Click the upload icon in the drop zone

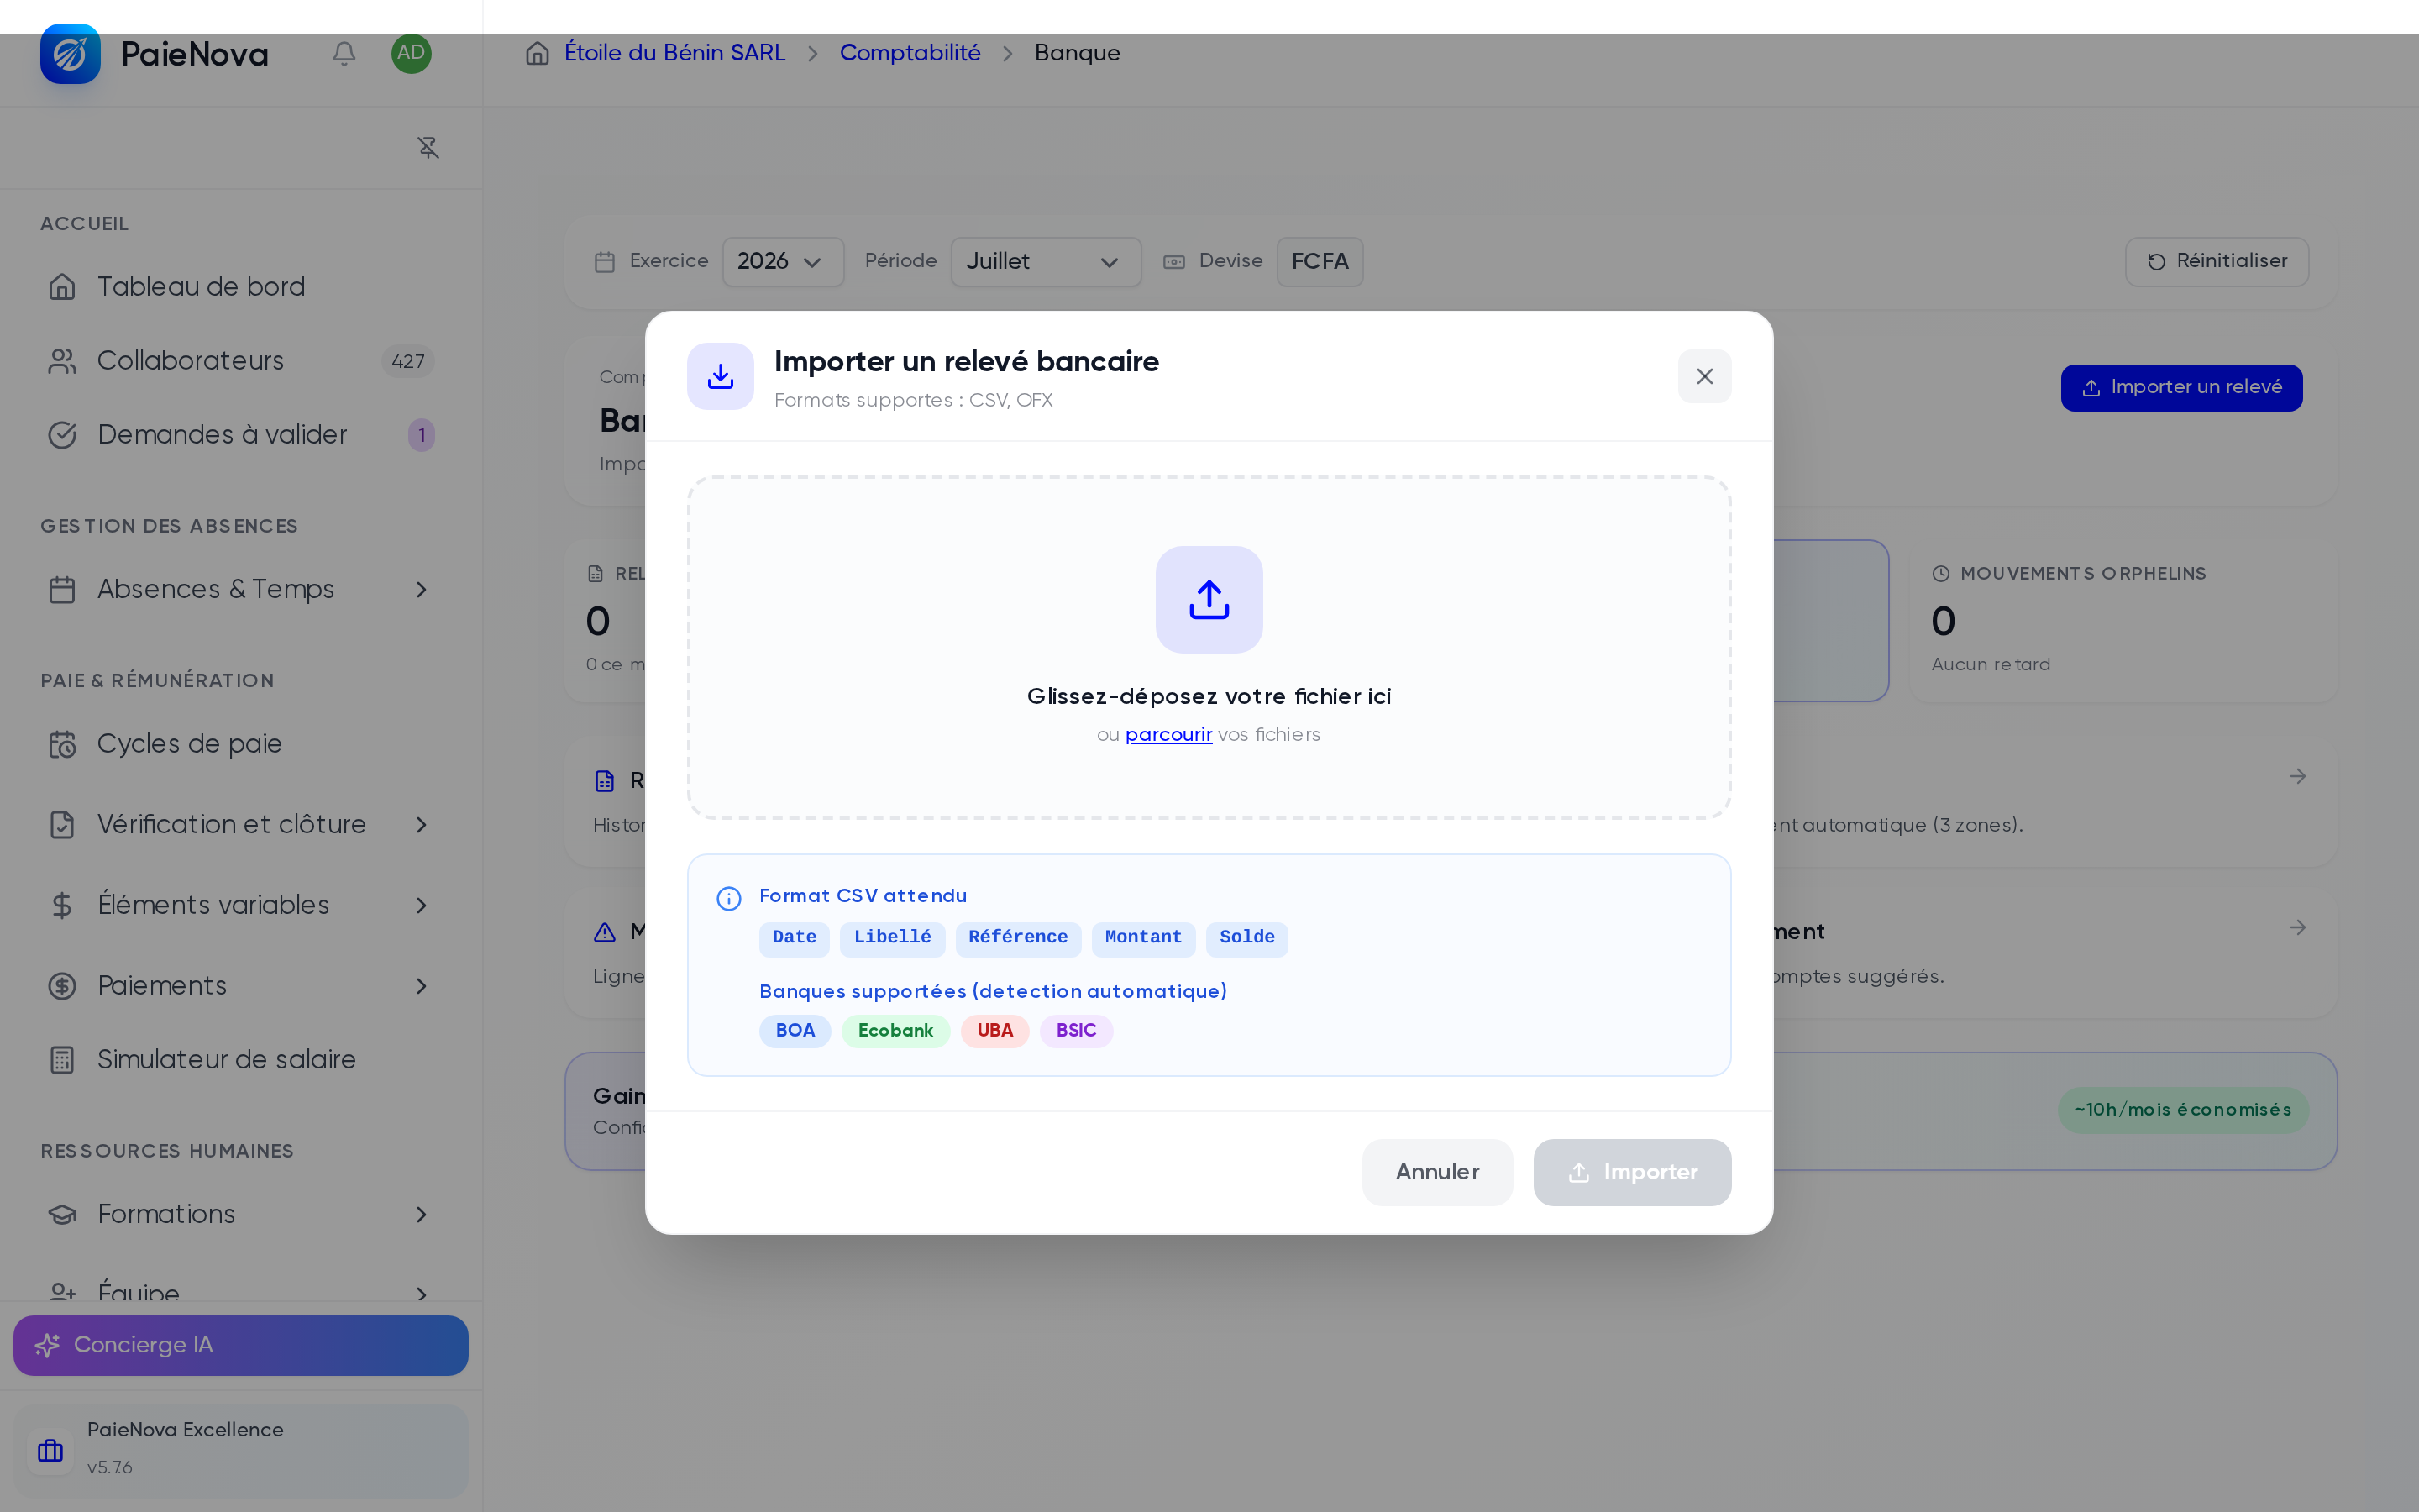coord(1209,599)
